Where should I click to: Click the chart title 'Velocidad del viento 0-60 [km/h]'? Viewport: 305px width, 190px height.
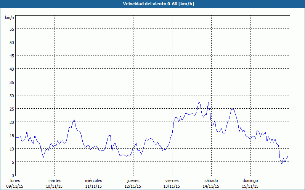click(x=152, y=4)
